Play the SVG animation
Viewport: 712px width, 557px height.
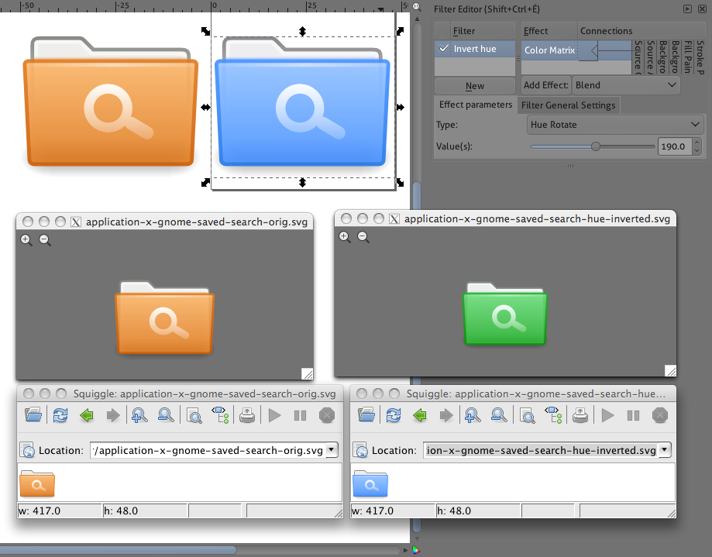click(x=274, y=414)
